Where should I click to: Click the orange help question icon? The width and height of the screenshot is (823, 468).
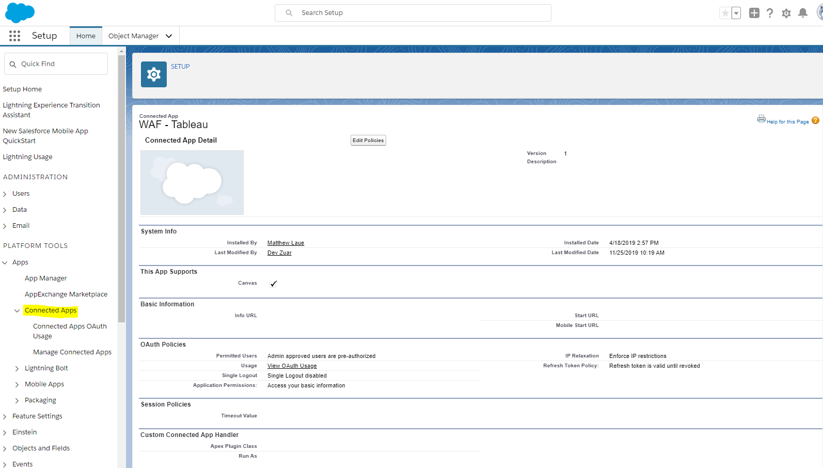point(815,120)
